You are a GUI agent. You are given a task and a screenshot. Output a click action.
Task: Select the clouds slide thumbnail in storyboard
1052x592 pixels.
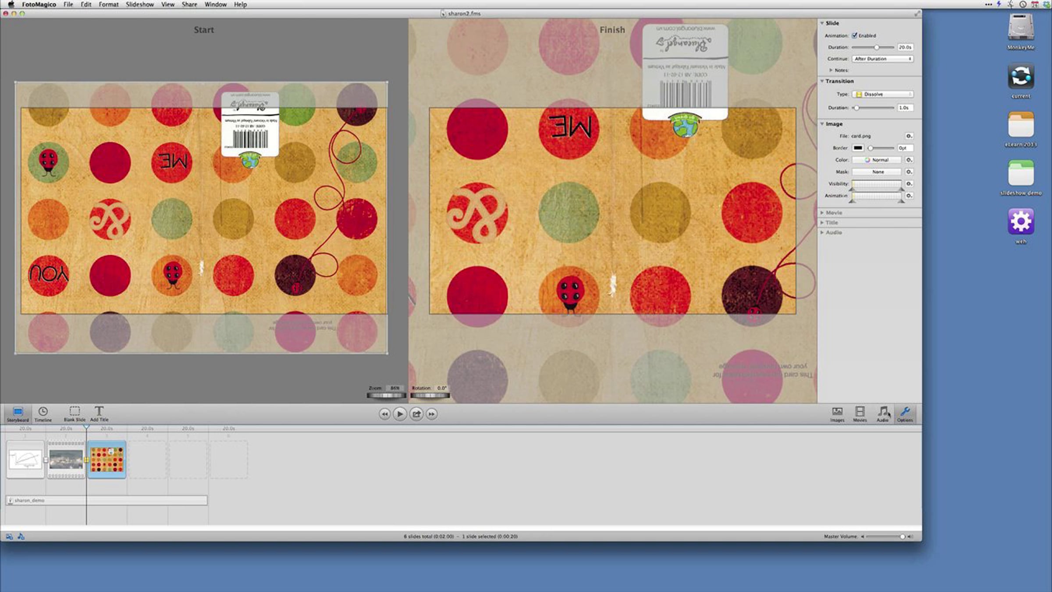(x=66, y=460)
